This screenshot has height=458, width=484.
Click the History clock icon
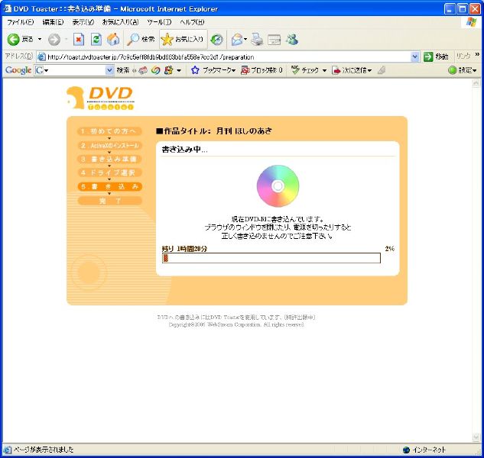217,39
